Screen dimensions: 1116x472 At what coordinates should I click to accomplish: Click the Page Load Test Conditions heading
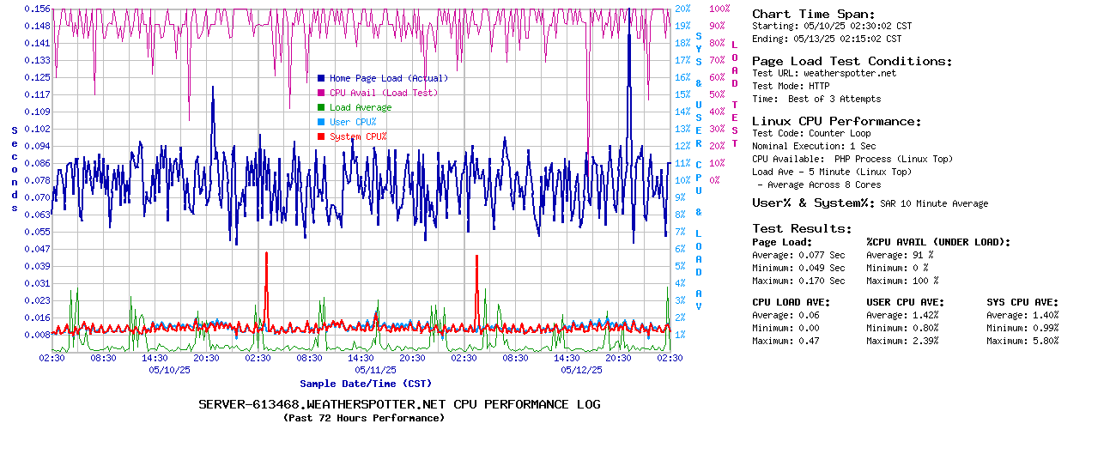[x=852, y=61]
